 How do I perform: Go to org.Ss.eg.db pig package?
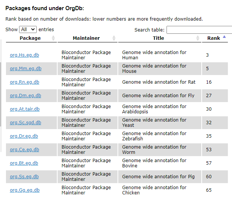(24, 177)
